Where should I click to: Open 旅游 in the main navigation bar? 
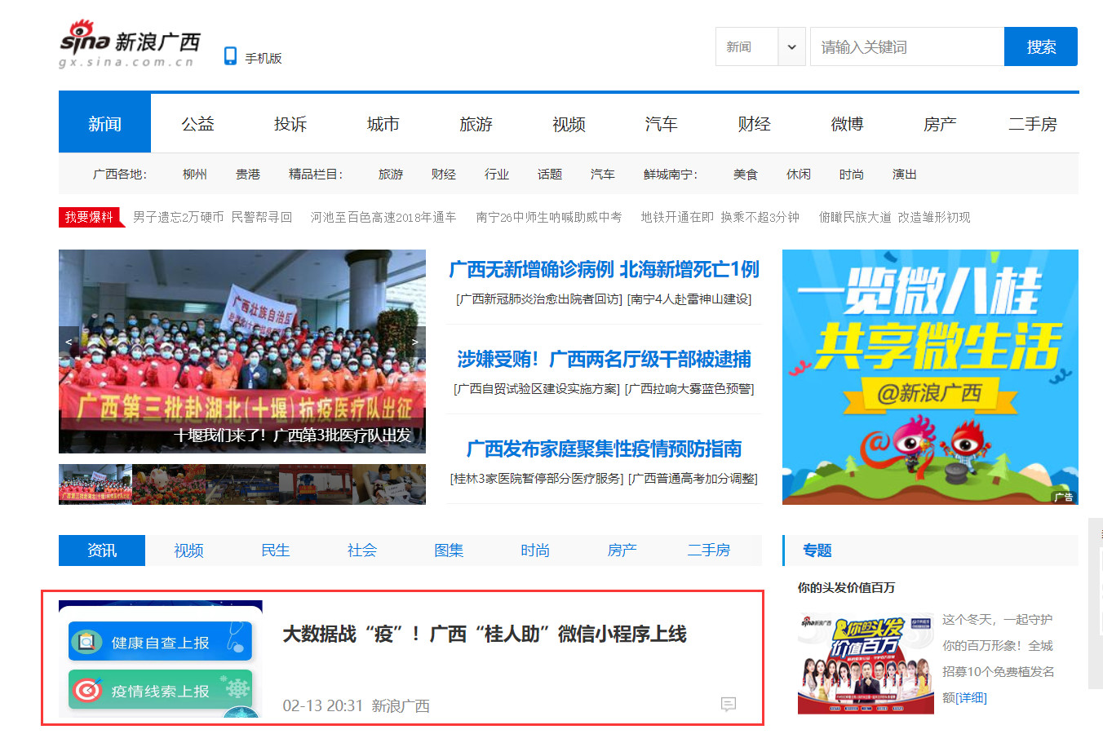pos(476,124)
